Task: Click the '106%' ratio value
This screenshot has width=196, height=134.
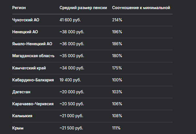Action: tap(117, 104)
